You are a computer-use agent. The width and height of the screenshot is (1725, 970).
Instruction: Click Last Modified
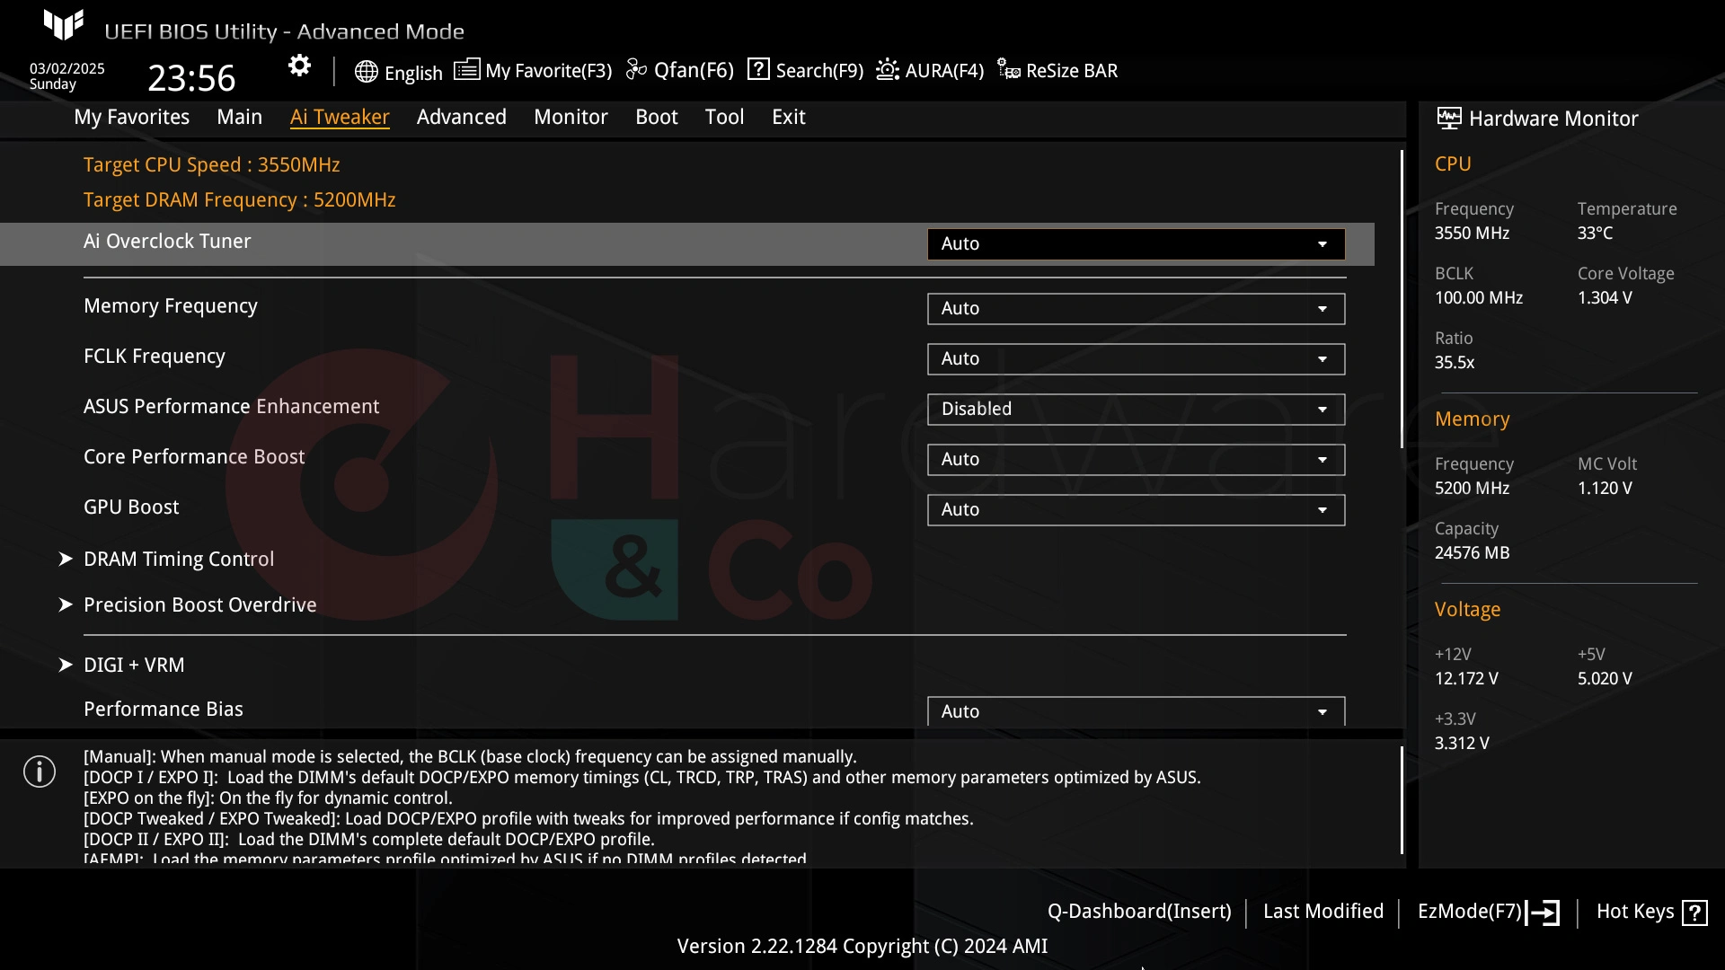(x=1323, y=912)
